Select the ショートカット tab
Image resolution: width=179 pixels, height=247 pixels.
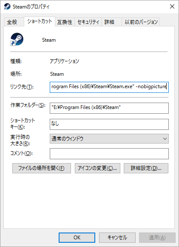coord(40,21)
